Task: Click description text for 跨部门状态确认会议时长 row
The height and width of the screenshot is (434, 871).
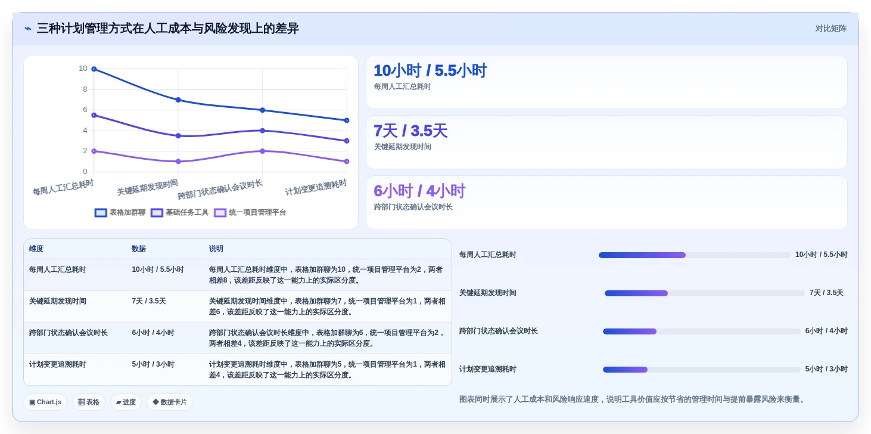Action: [x=327, y=338]
